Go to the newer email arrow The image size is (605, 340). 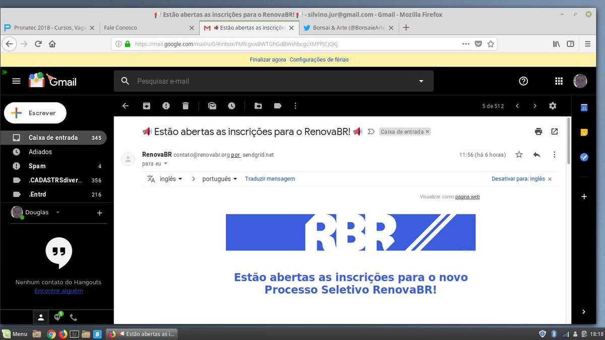(517, 106)
